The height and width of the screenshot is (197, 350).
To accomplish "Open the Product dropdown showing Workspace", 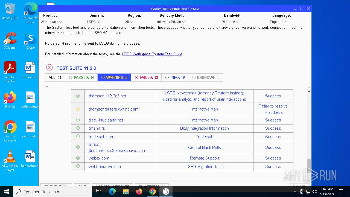I will [51, 22].
